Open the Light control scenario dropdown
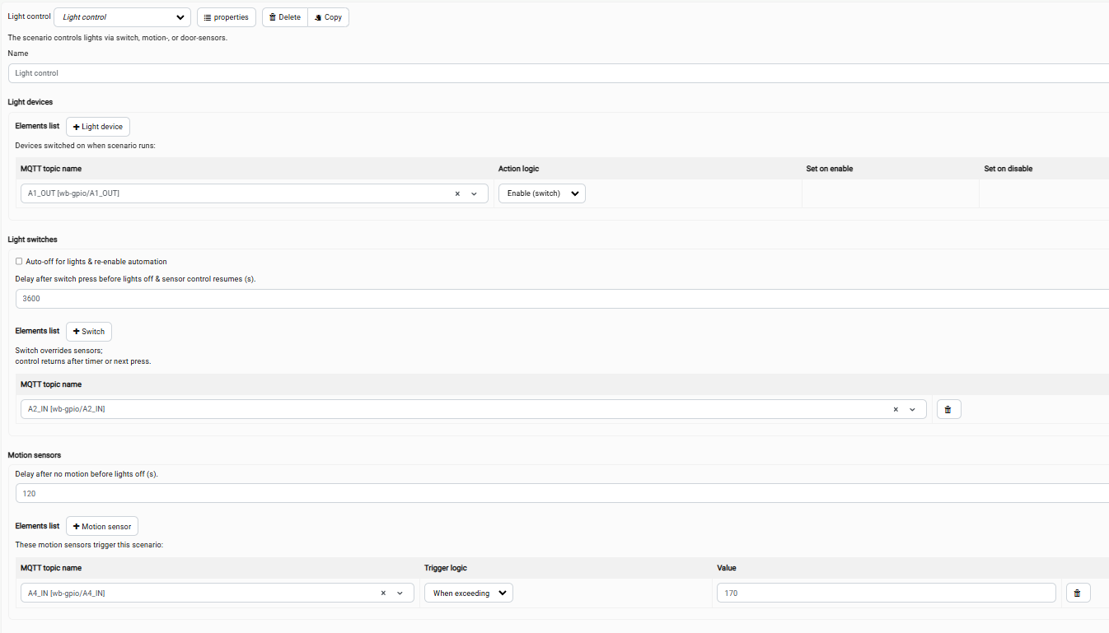 pos(122,17)
